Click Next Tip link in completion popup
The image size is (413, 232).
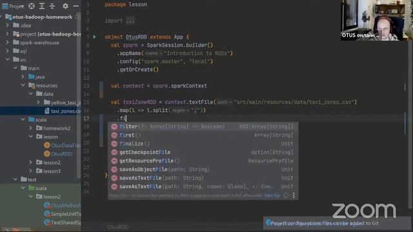[272, 195]
